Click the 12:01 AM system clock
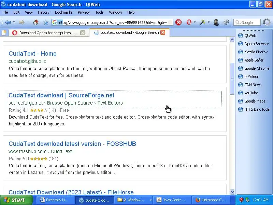Viewport: 273px width, 205px height. (260, 200)
